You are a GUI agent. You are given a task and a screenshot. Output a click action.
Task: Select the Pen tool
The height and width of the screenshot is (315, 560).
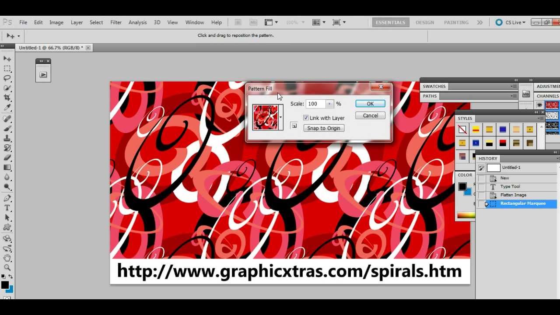(7, 198)
